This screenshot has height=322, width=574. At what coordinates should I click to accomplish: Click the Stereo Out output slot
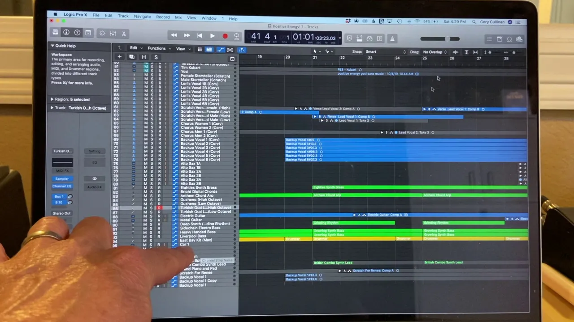[61, 213]
